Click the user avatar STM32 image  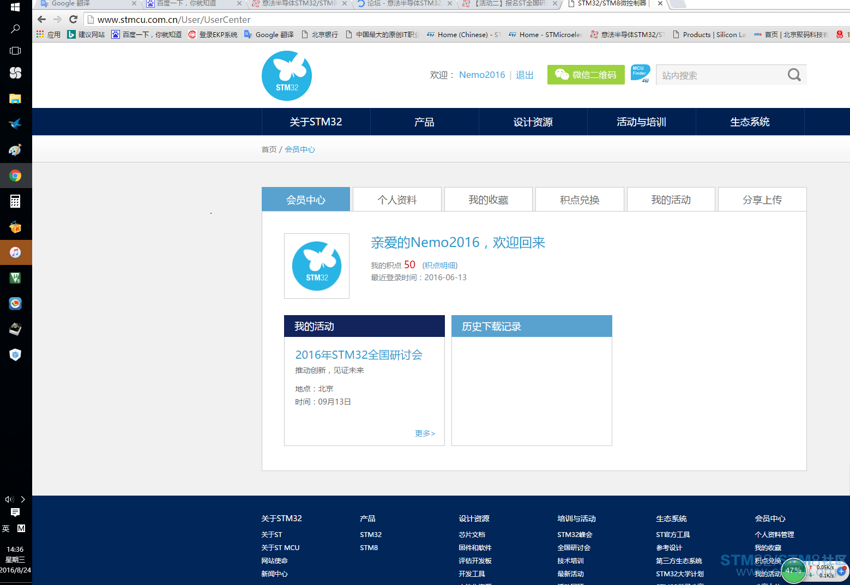(317, 266)
